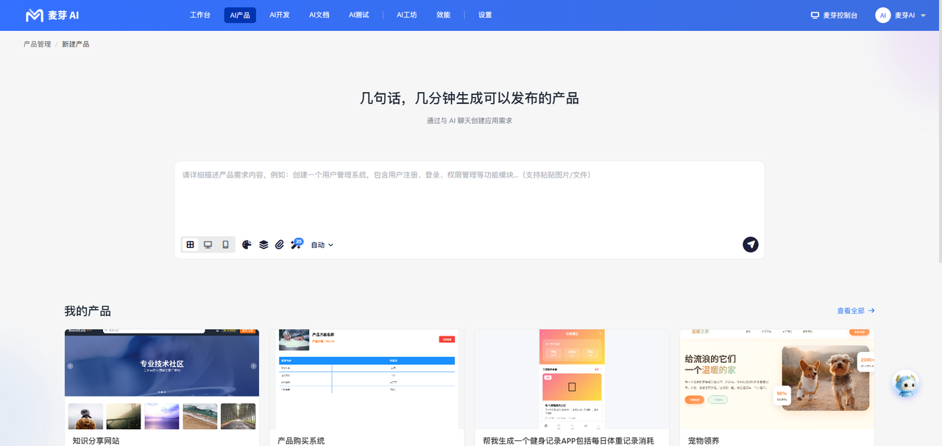This screenshot has height=446, width=942.
Task: Select the AI产品 tab
Action: (240, 15)
